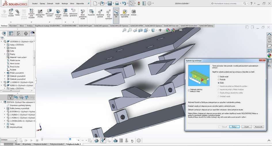
Task: Expand the Odebrat vysunutím1 feature
Action: pos(5,76)
